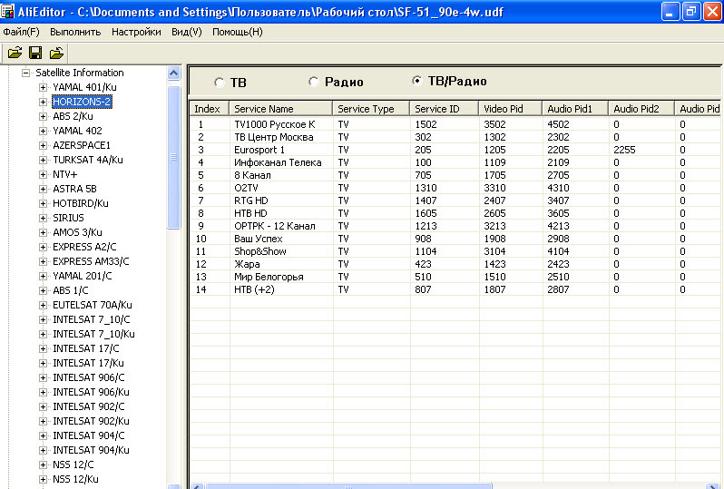Image resolution: width=724 pixels, height=489 pixels.
Task: Select INTELSAT 17/Ku satellite entry
Action: pos(88,363)
